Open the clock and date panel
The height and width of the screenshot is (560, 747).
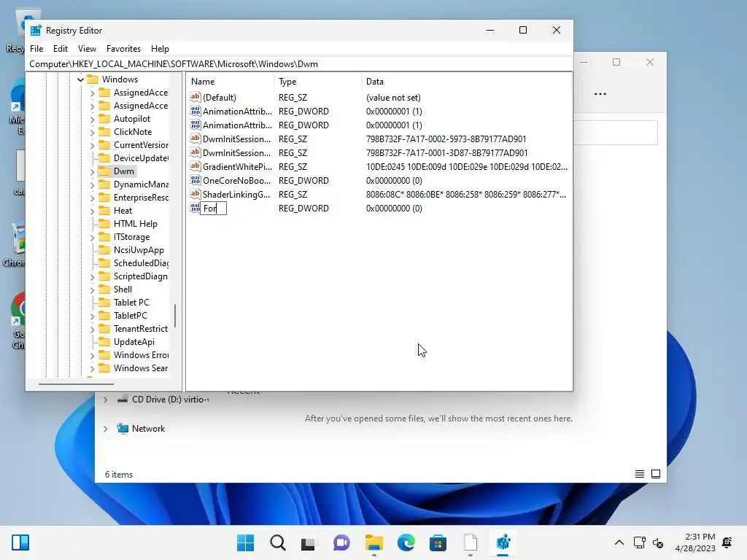(695, 542)
